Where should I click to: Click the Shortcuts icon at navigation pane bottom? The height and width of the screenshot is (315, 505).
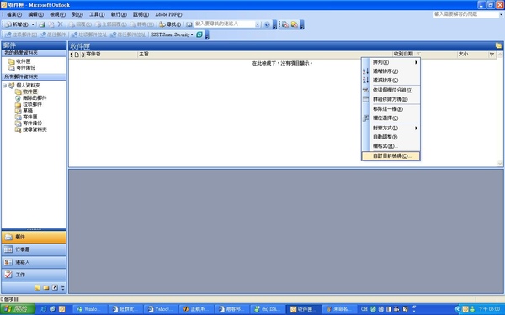click(x=55, y=287)
